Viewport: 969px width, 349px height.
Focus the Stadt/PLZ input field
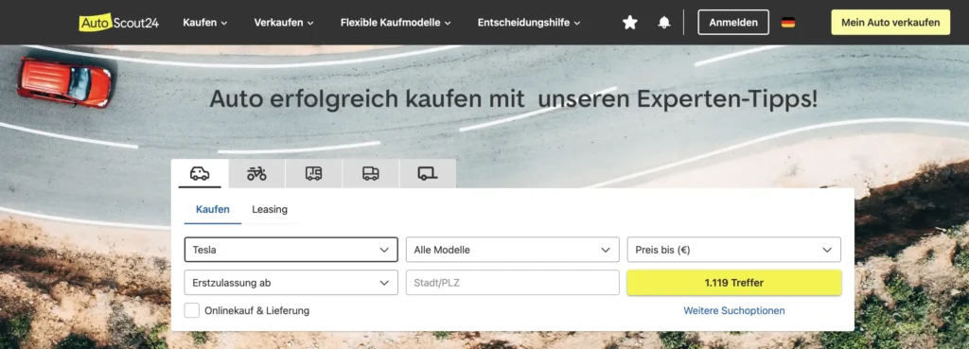[512, 283]
